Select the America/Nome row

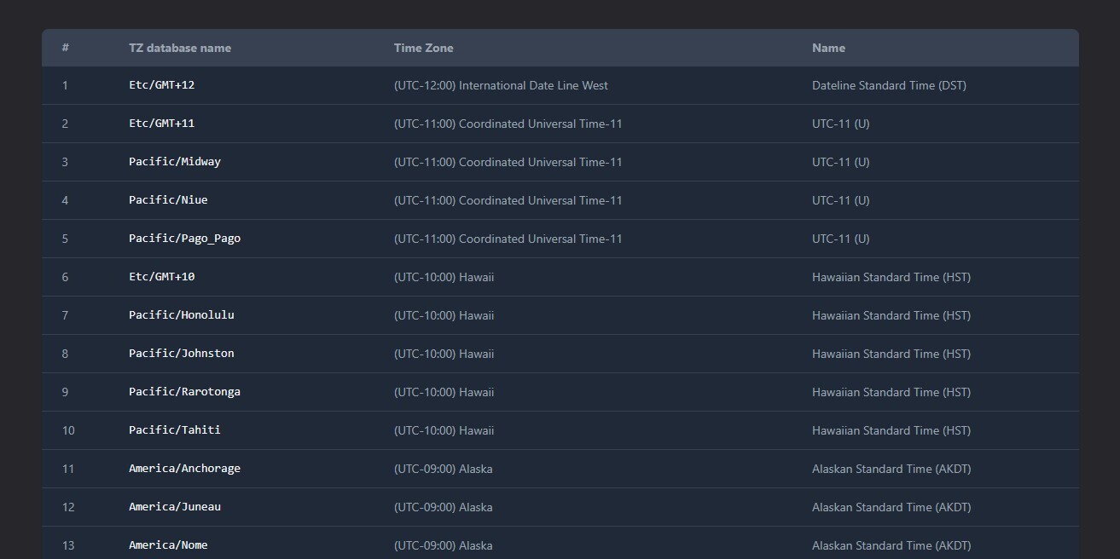[168, 545]
